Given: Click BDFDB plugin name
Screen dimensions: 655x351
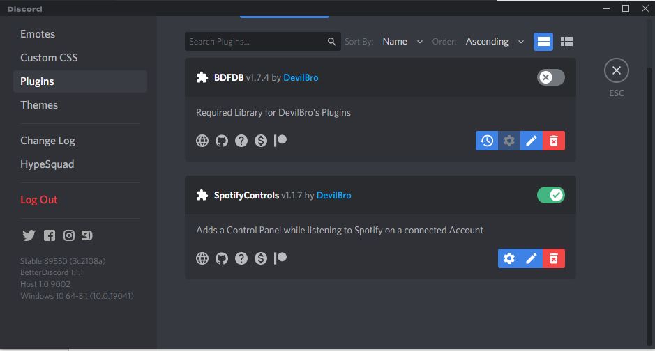Looking at the screenshot, I should click(229, 77).
